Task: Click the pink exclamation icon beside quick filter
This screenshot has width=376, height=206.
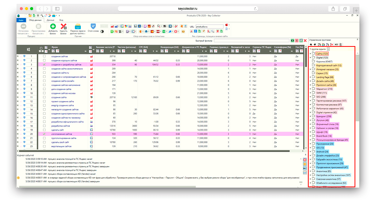Action: (x=297, y=40)
